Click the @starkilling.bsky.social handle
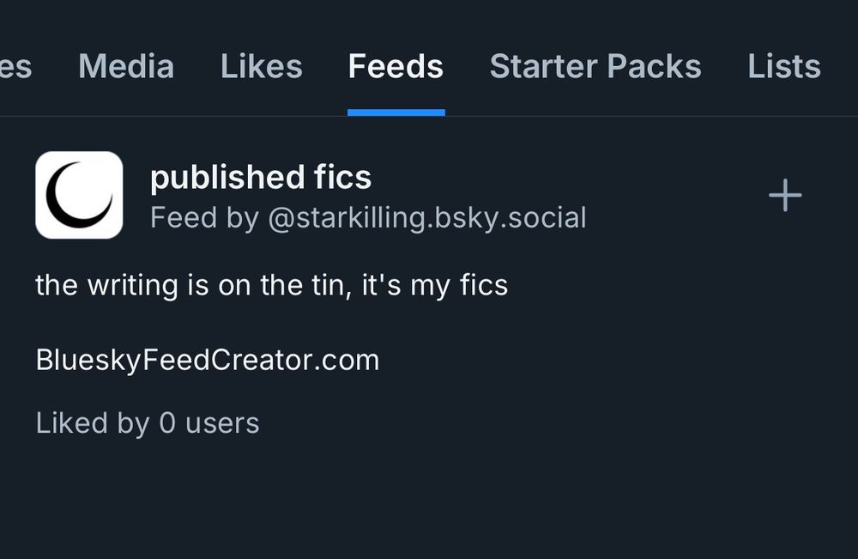The image size is (858, 559). coord(426,218)
